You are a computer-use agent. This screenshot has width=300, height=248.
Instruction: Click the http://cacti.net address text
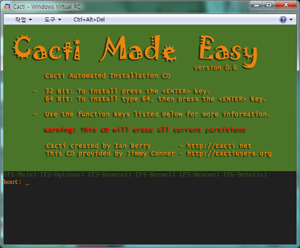pyautogui.click(x=219, y=146)
